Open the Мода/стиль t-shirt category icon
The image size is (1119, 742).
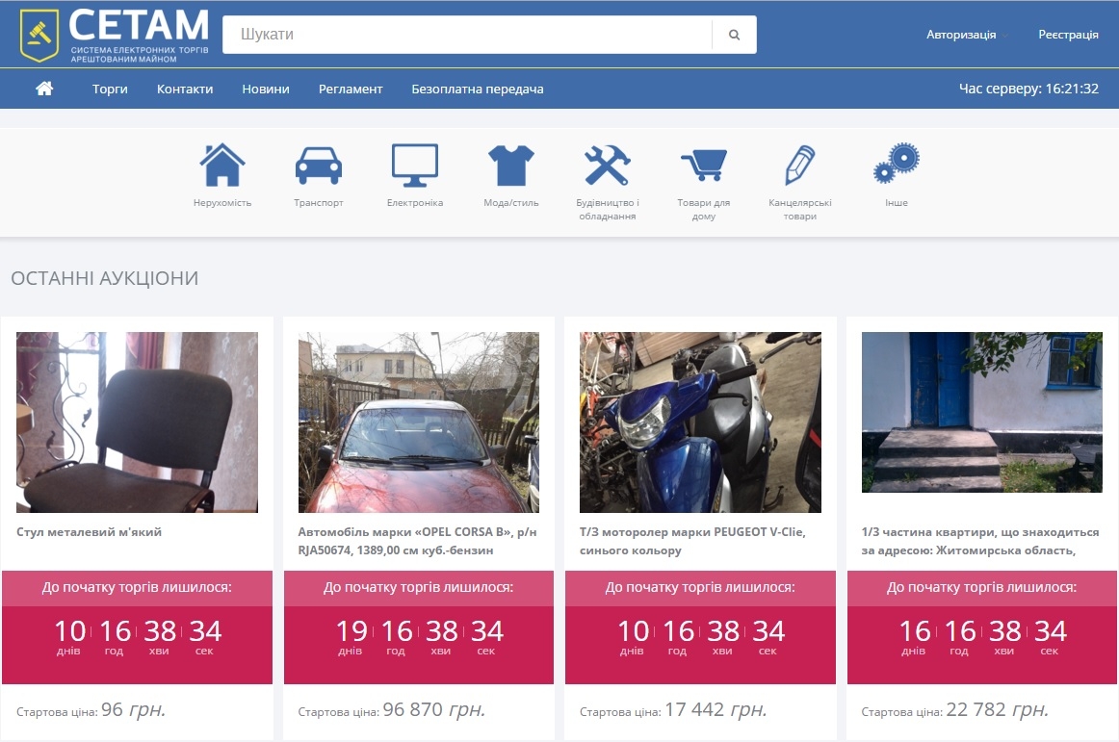tap(510, 166)
